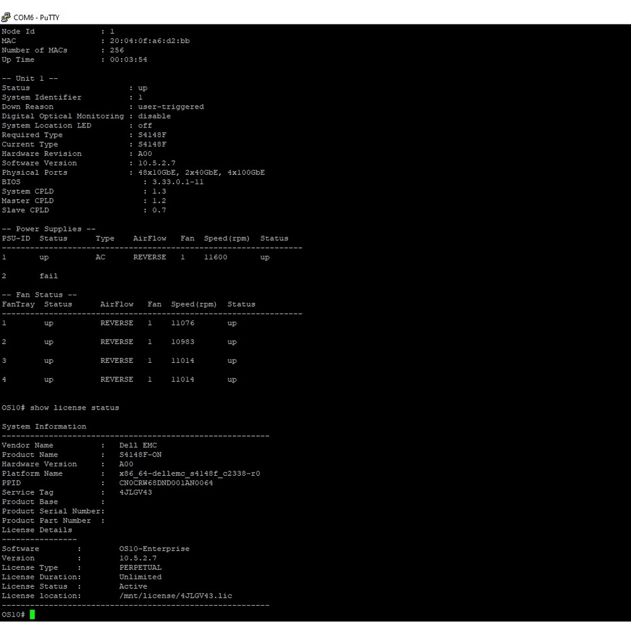
Task: Click the green terminal cursor block
Action: click(x=32, y=615)
